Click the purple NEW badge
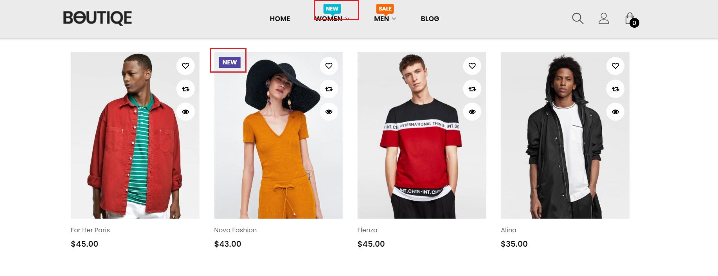Screen dimensions: 718x276 click(229, 62)
